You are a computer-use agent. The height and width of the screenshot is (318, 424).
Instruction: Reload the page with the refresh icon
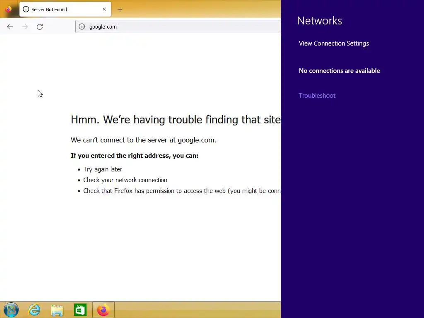click(40, 27)
